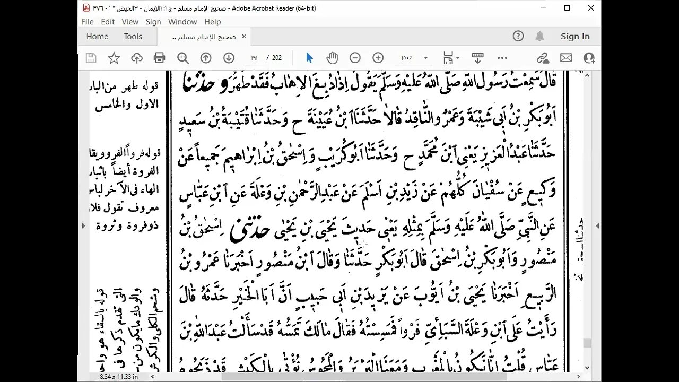Screen dimensions: 679x382
Task: Open the Find text magnifier tool
Action: pos(183,58)
